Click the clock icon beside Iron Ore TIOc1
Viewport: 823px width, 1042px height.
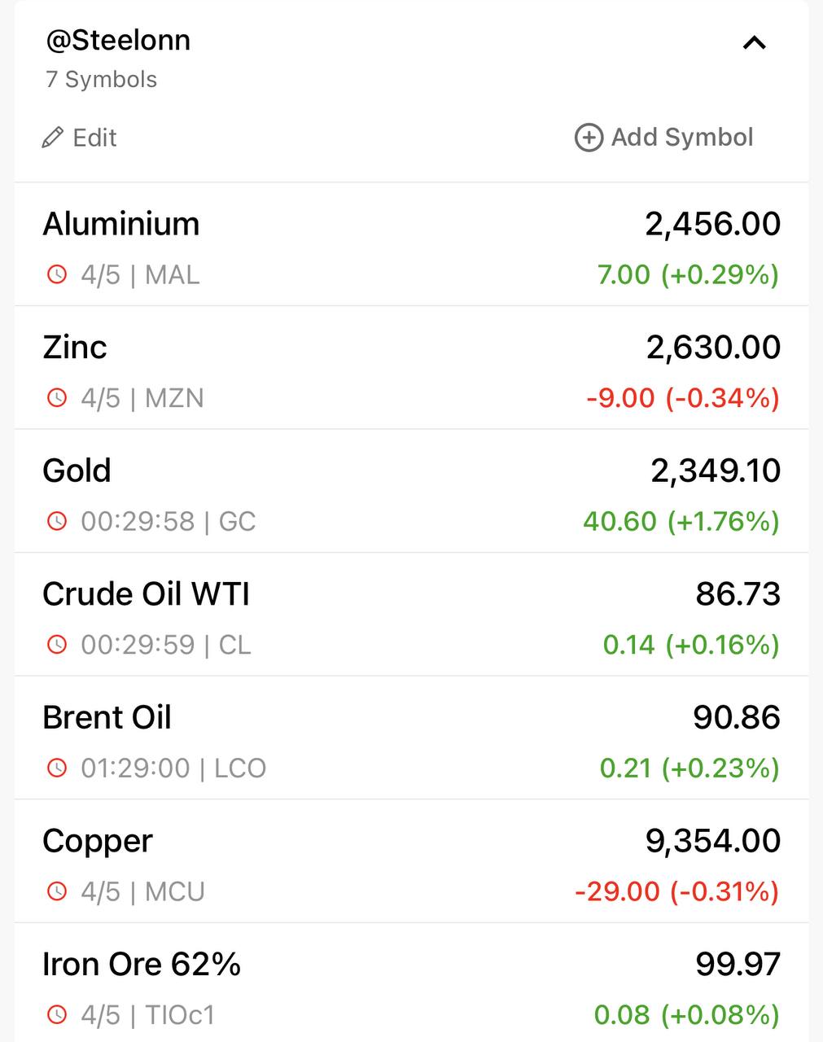click(x=57, y=1015)
